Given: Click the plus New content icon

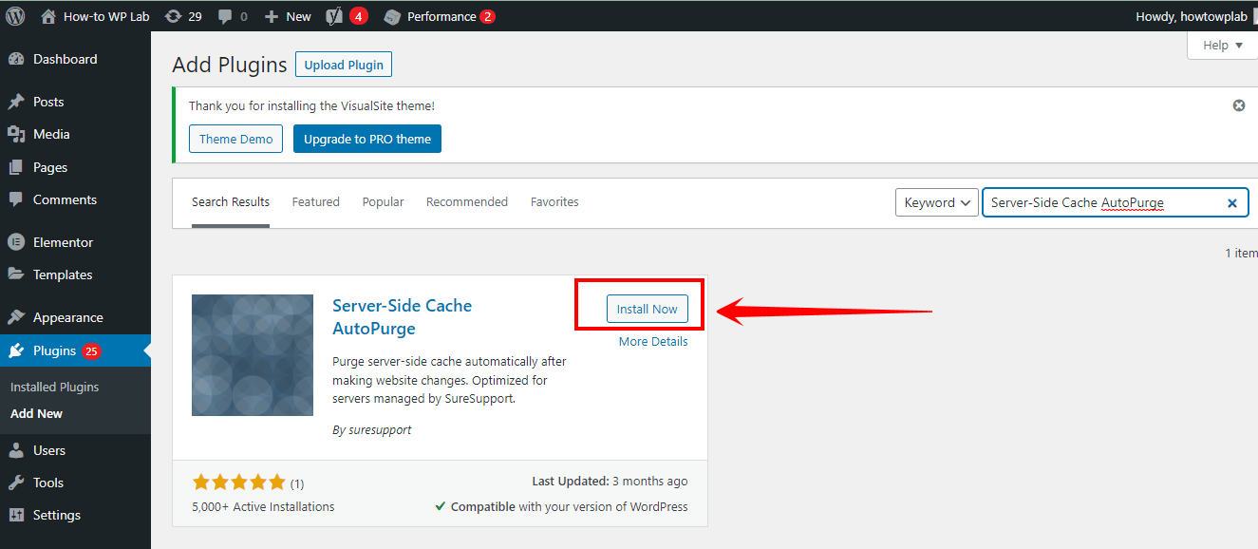Looking at the screenshot, I should (271, 16).
